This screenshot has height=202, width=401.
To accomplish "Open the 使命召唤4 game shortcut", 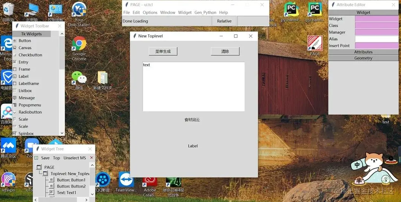I will pos(173,187).
